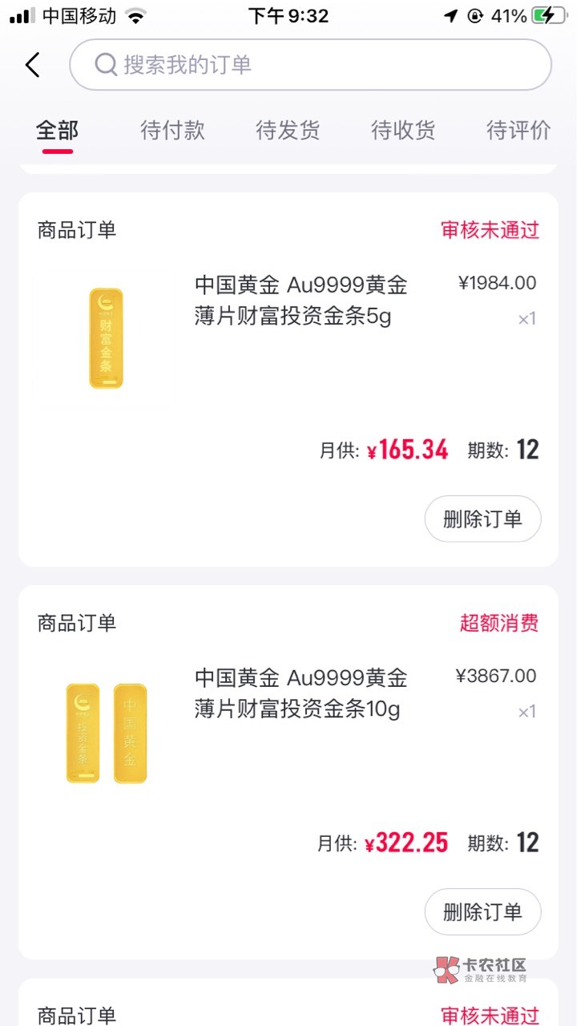Click the search my orders field
577x1026 pixels.
pyautogui.click(x=321, y=65)
